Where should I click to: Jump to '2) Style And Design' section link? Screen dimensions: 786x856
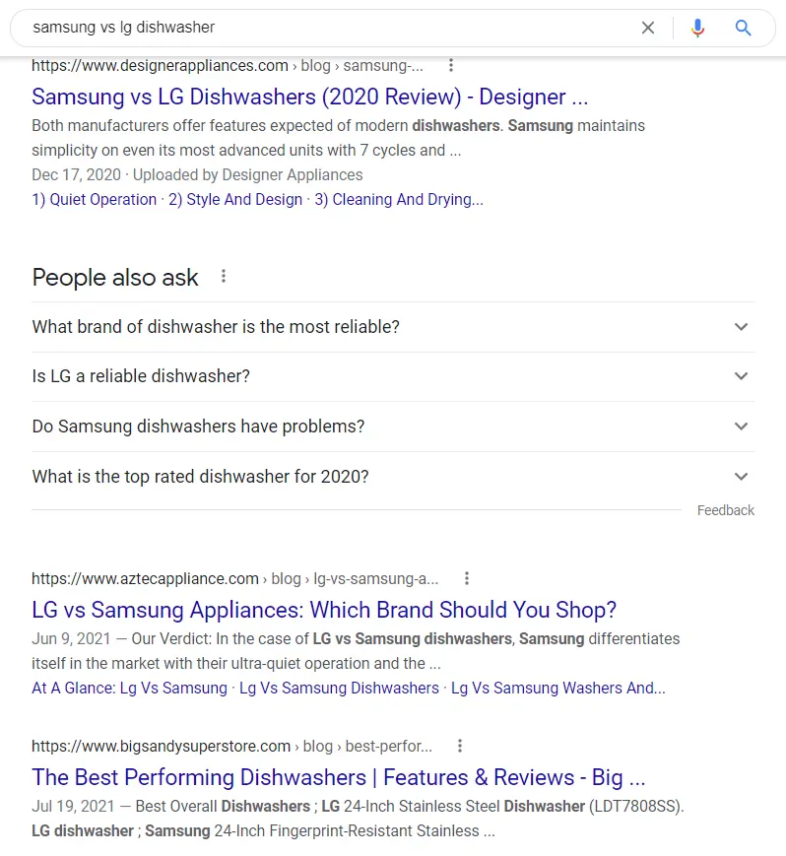click(x=235, y=200)
